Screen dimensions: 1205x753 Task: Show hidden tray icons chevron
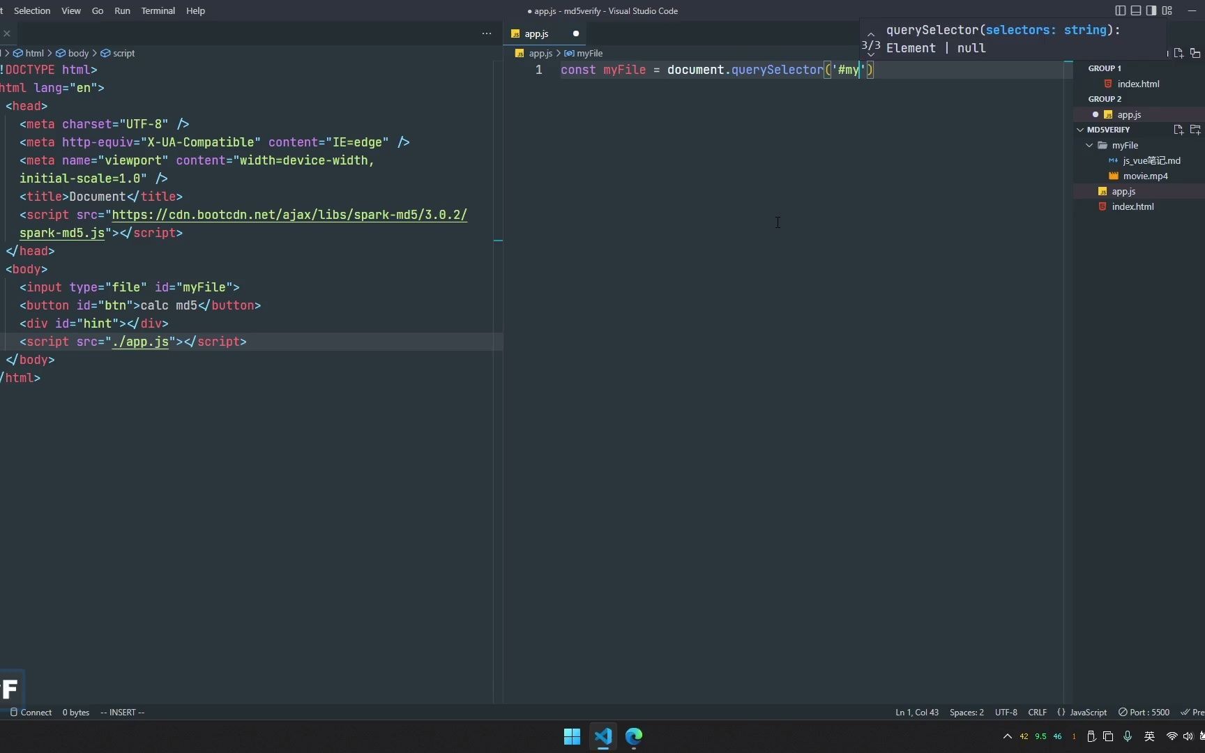1007,736
